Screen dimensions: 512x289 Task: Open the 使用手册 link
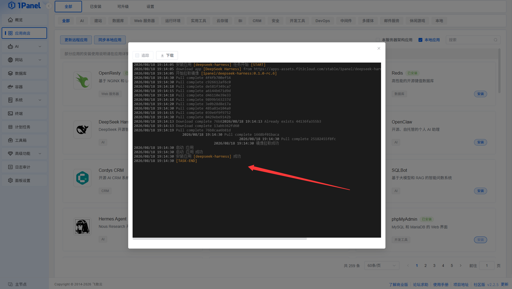[441, 285]
